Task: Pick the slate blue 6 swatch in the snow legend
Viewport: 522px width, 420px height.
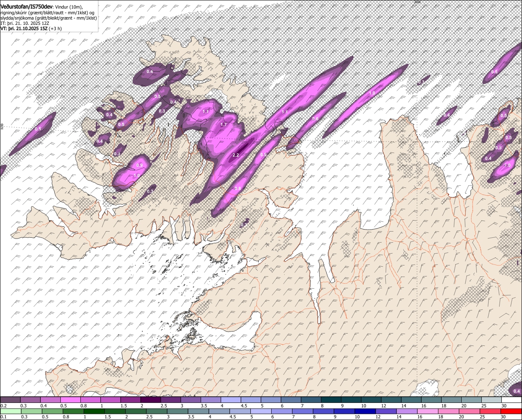Action: pos(291,400)
